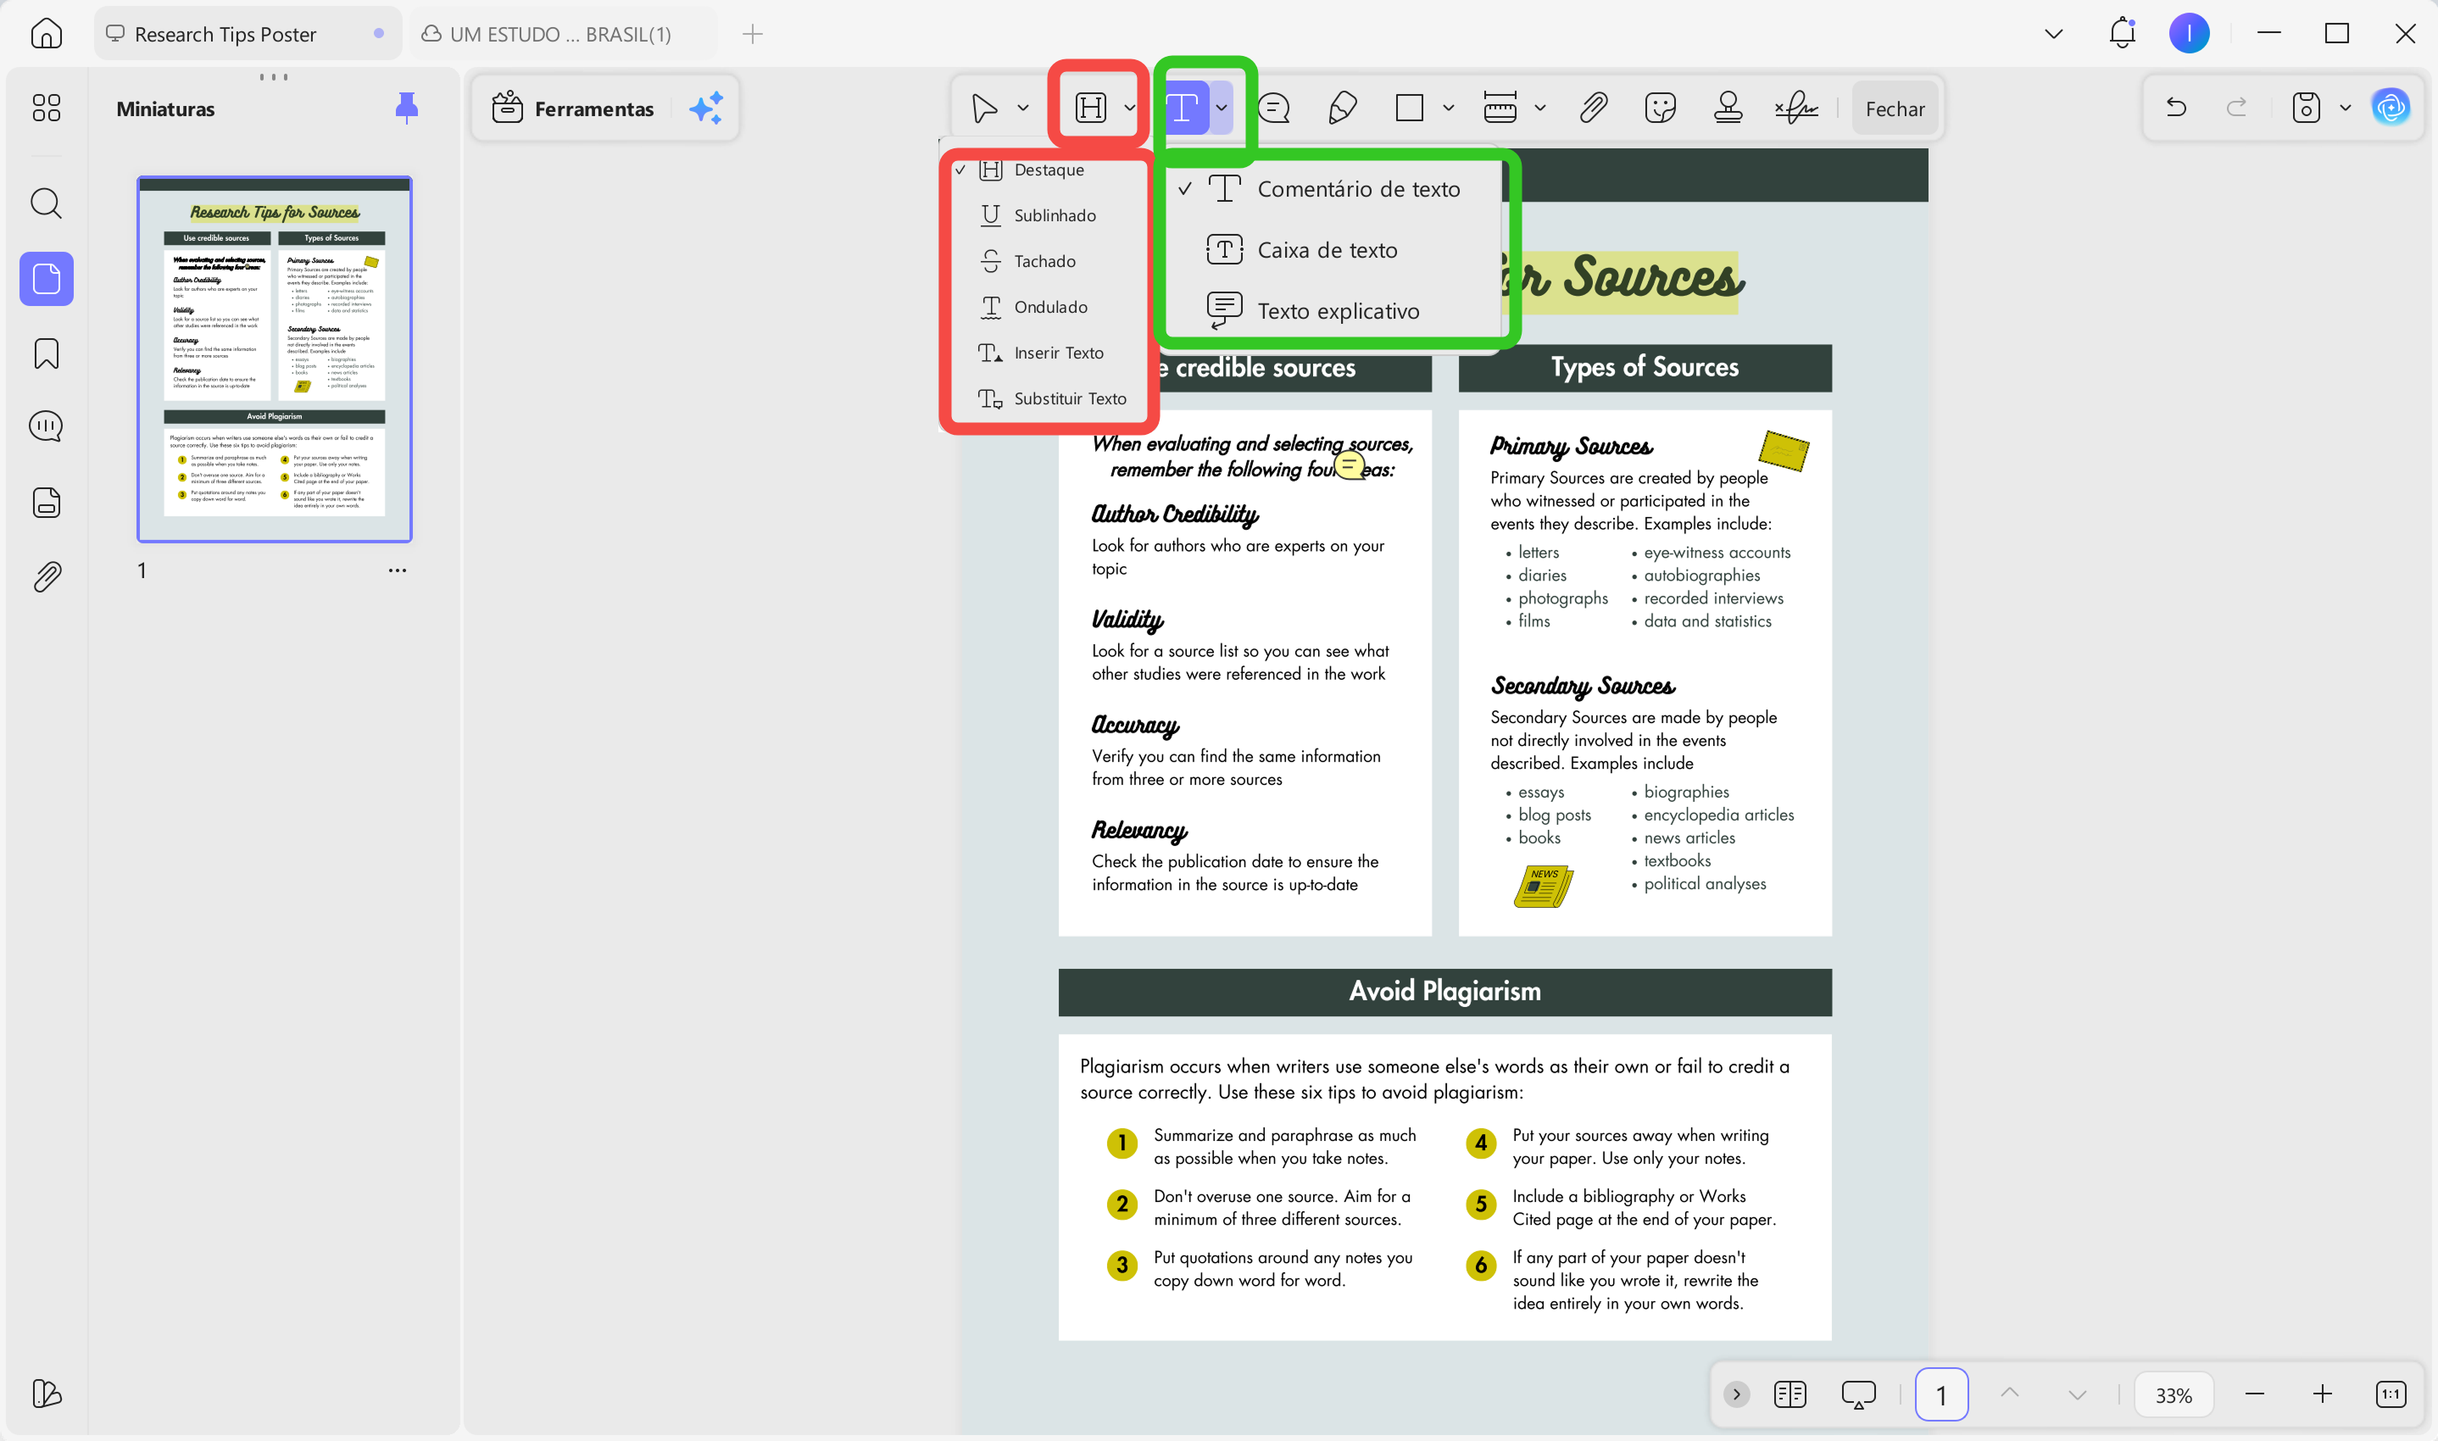Open the sticker tool
Viewport: 2438px width, 1441px height.
(x=1661, y=108)
